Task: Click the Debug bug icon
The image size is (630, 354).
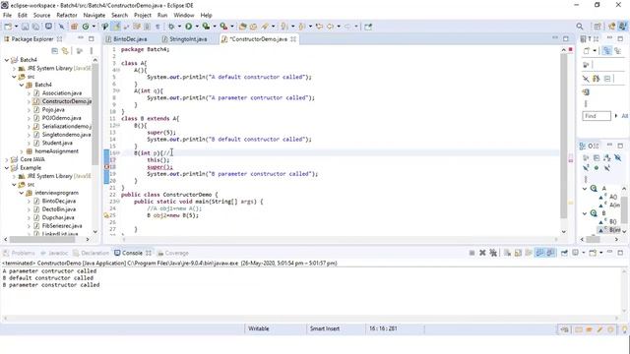Action: click(171, 27)
